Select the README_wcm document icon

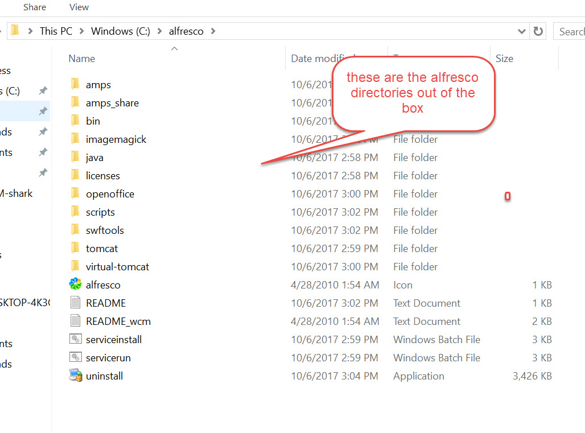(x=75, y=321)
